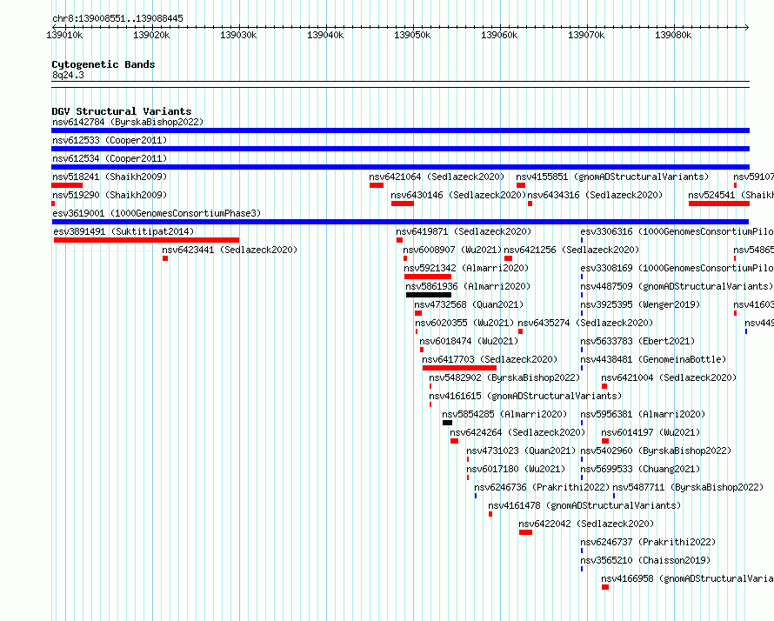774x621 pixels.
Task: Open nsv6246736 (Prakrithi2022) variant
Action: (542, 487)
